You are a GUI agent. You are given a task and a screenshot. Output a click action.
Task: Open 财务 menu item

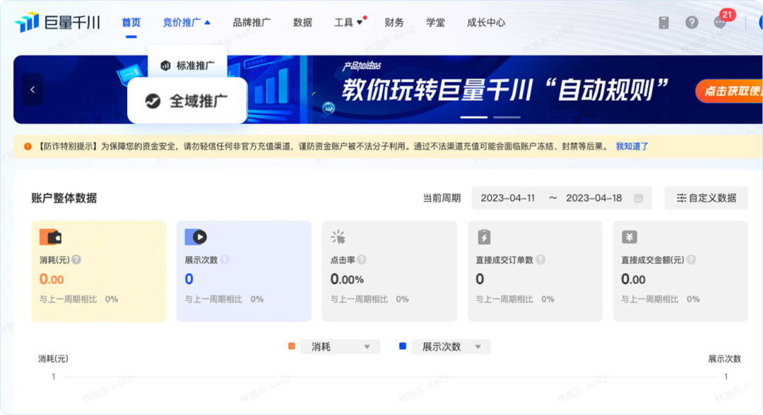(x=394, y=23)
